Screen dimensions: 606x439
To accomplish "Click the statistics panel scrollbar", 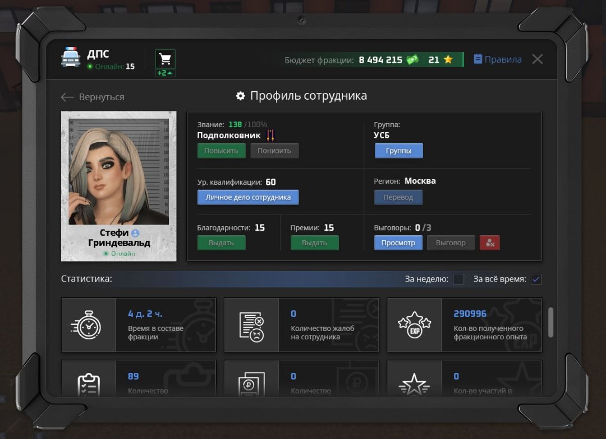I will click(551, 323).
